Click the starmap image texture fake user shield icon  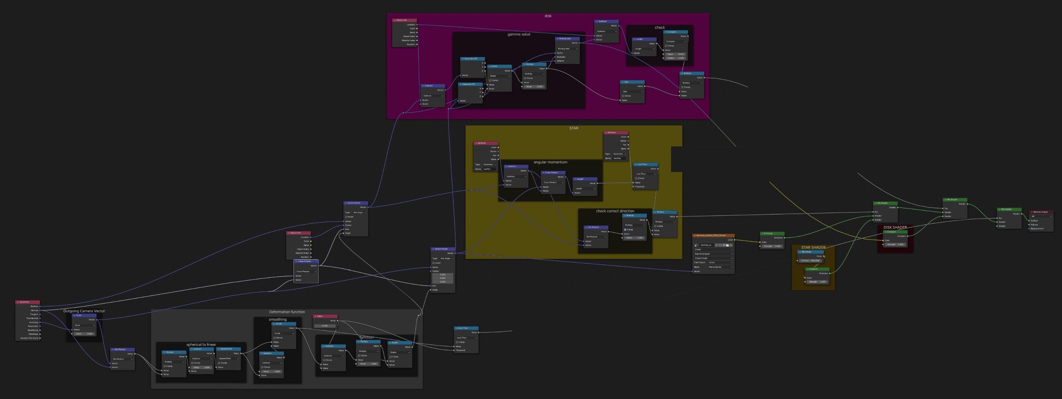[720, 245]
